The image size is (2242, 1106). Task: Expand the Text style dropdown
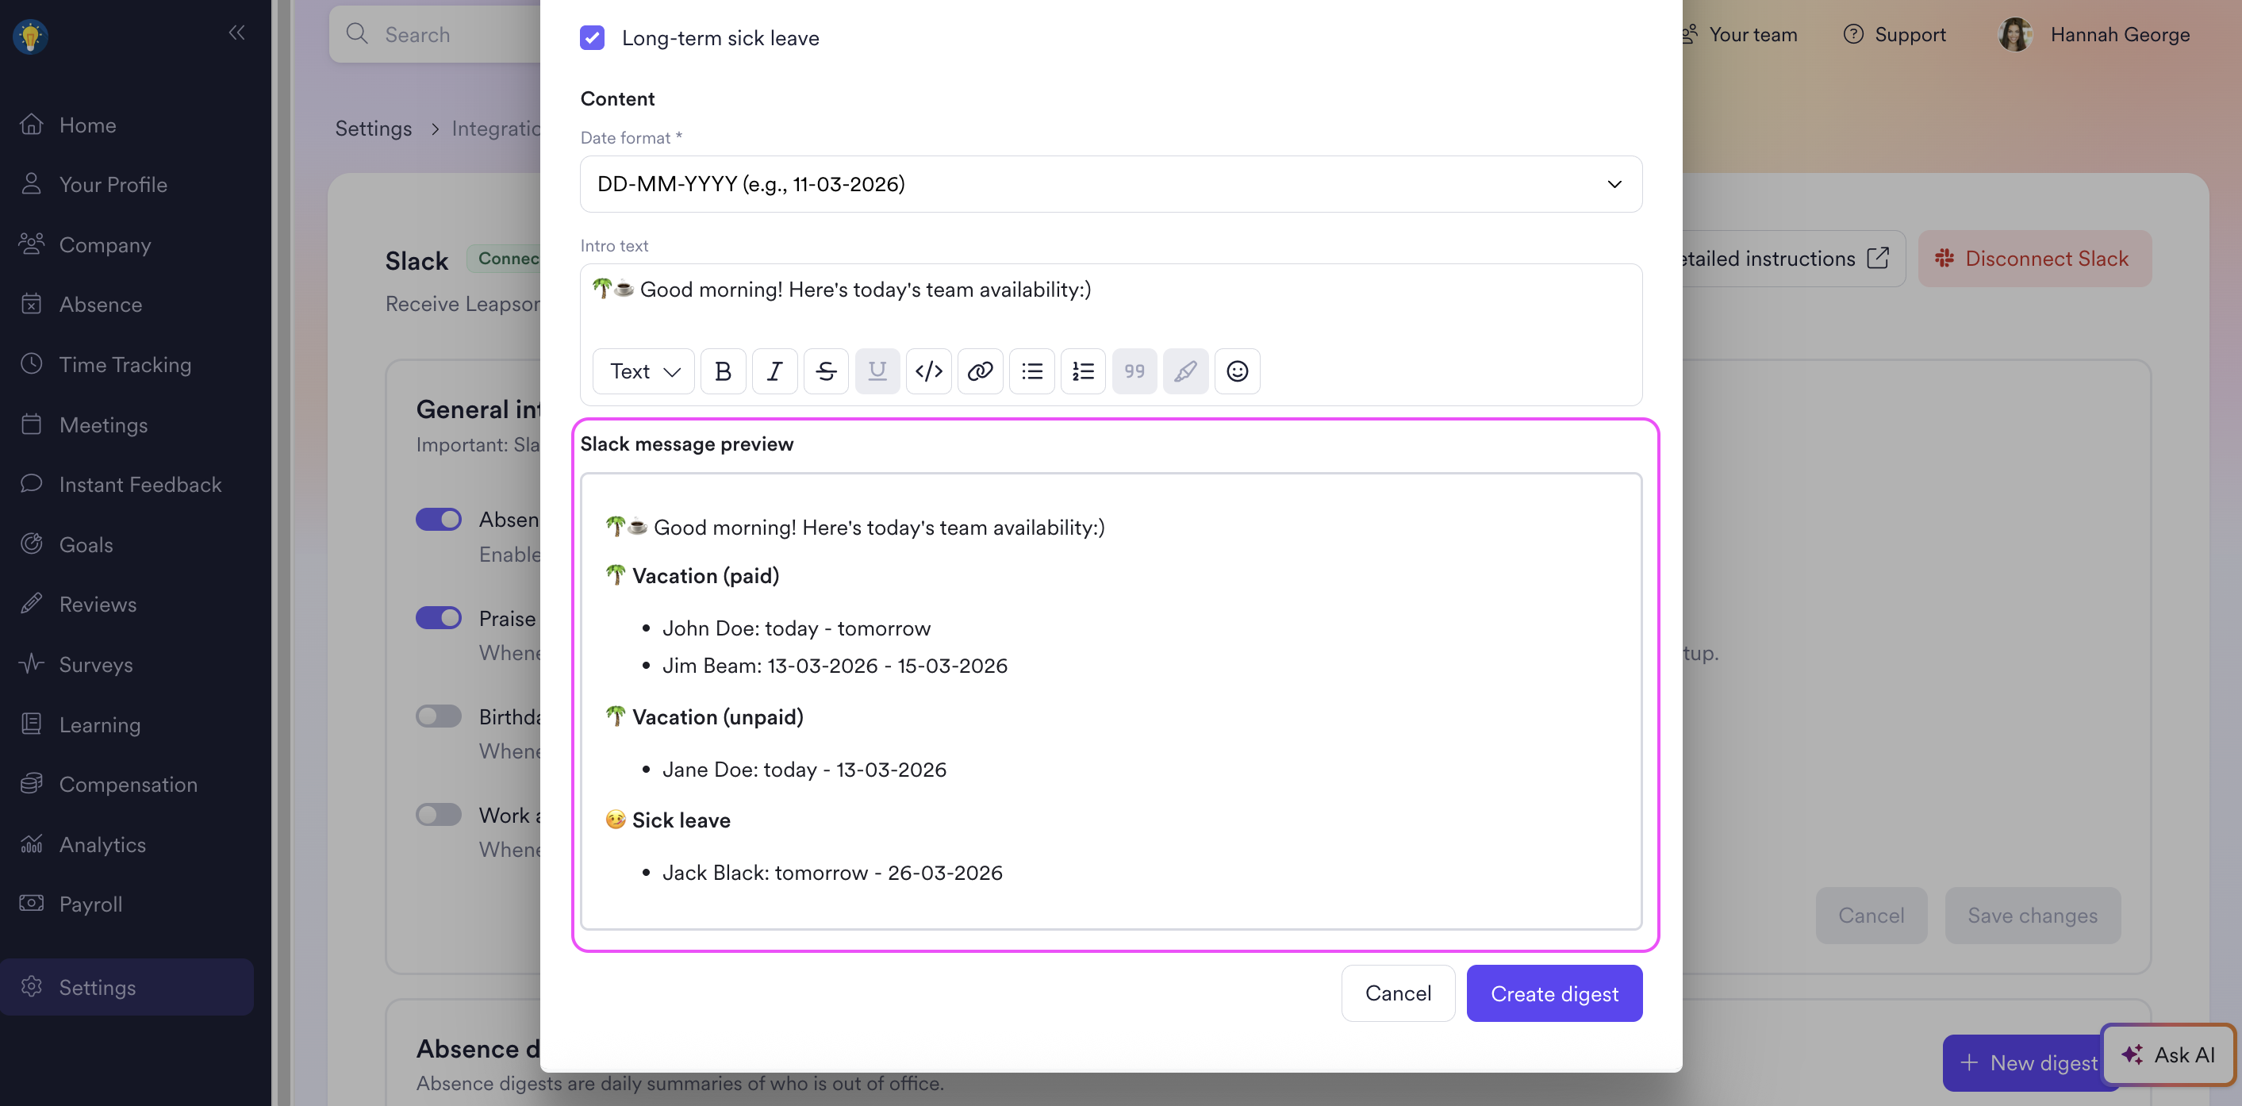coord(643,371)
